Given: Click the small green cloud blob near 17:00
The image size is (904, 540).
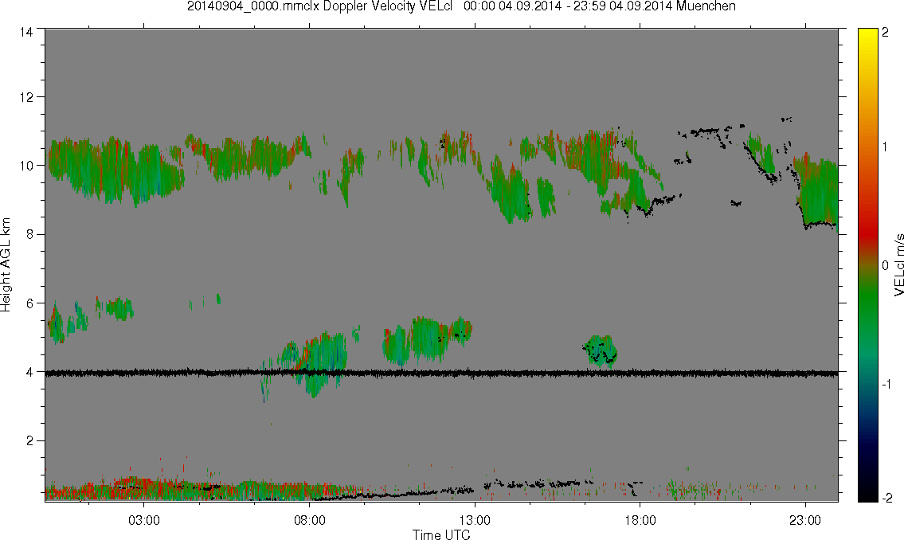Looking at the screenshot, I should (x=601, y=351).
